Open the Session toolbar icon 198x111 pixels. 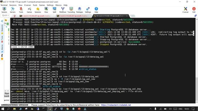(4, 10)
